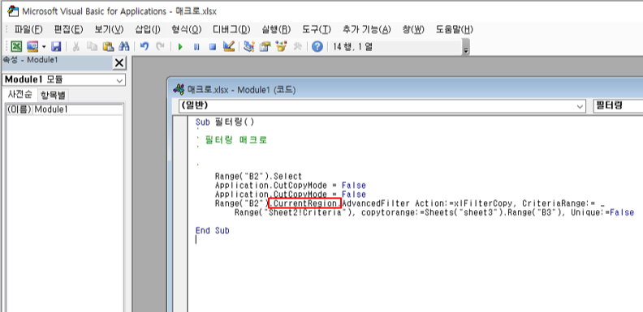This screenshot has width=643, height=312.
Task: Save the project with the floppy icon
Action: point(56,47)
